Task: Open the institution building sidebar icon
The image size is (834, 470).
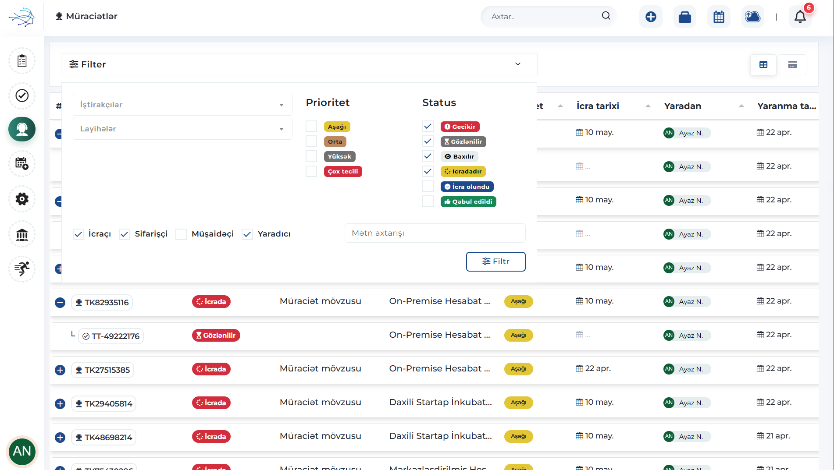Action: [x=22, y=234]
